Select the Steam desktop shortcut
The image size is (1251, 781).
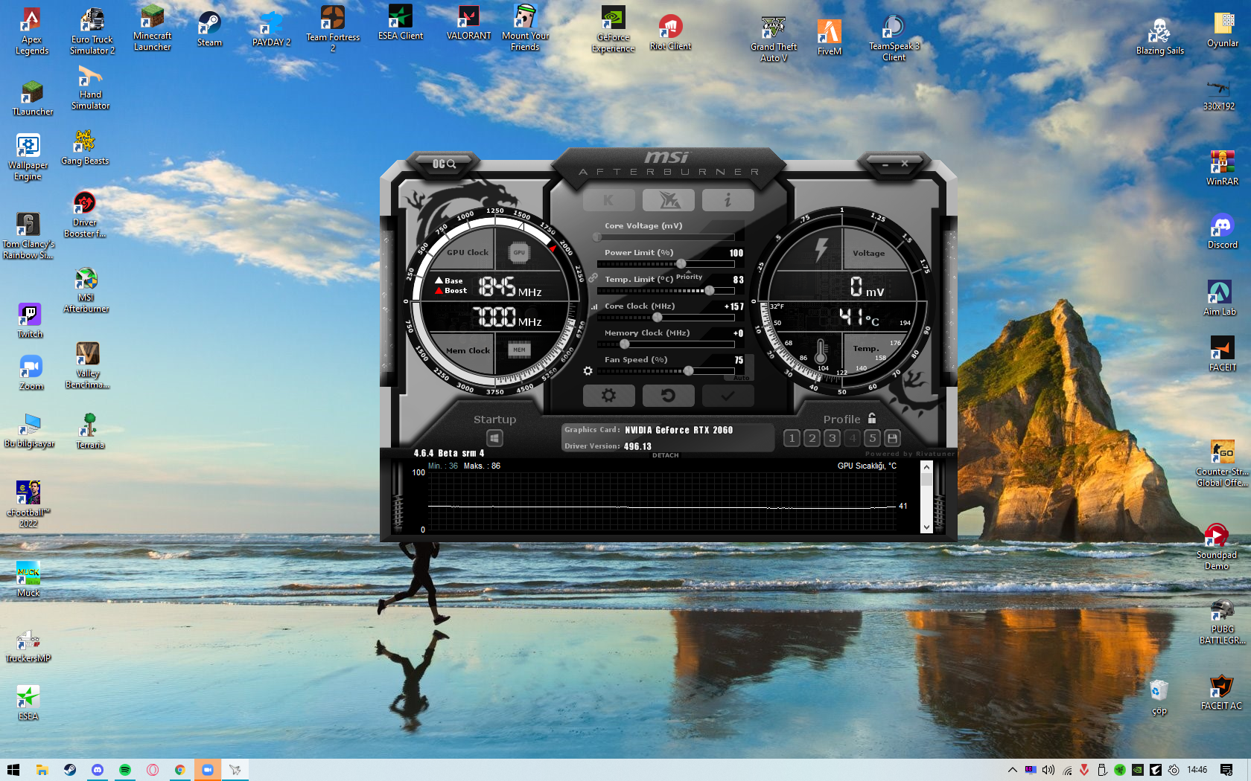click(209, 30)
